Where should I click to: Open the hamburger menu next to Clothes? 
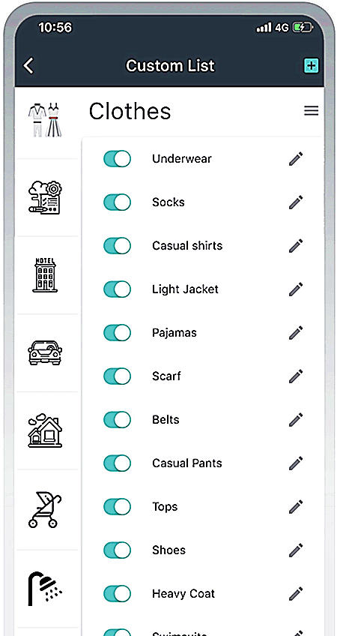point(311,111)
